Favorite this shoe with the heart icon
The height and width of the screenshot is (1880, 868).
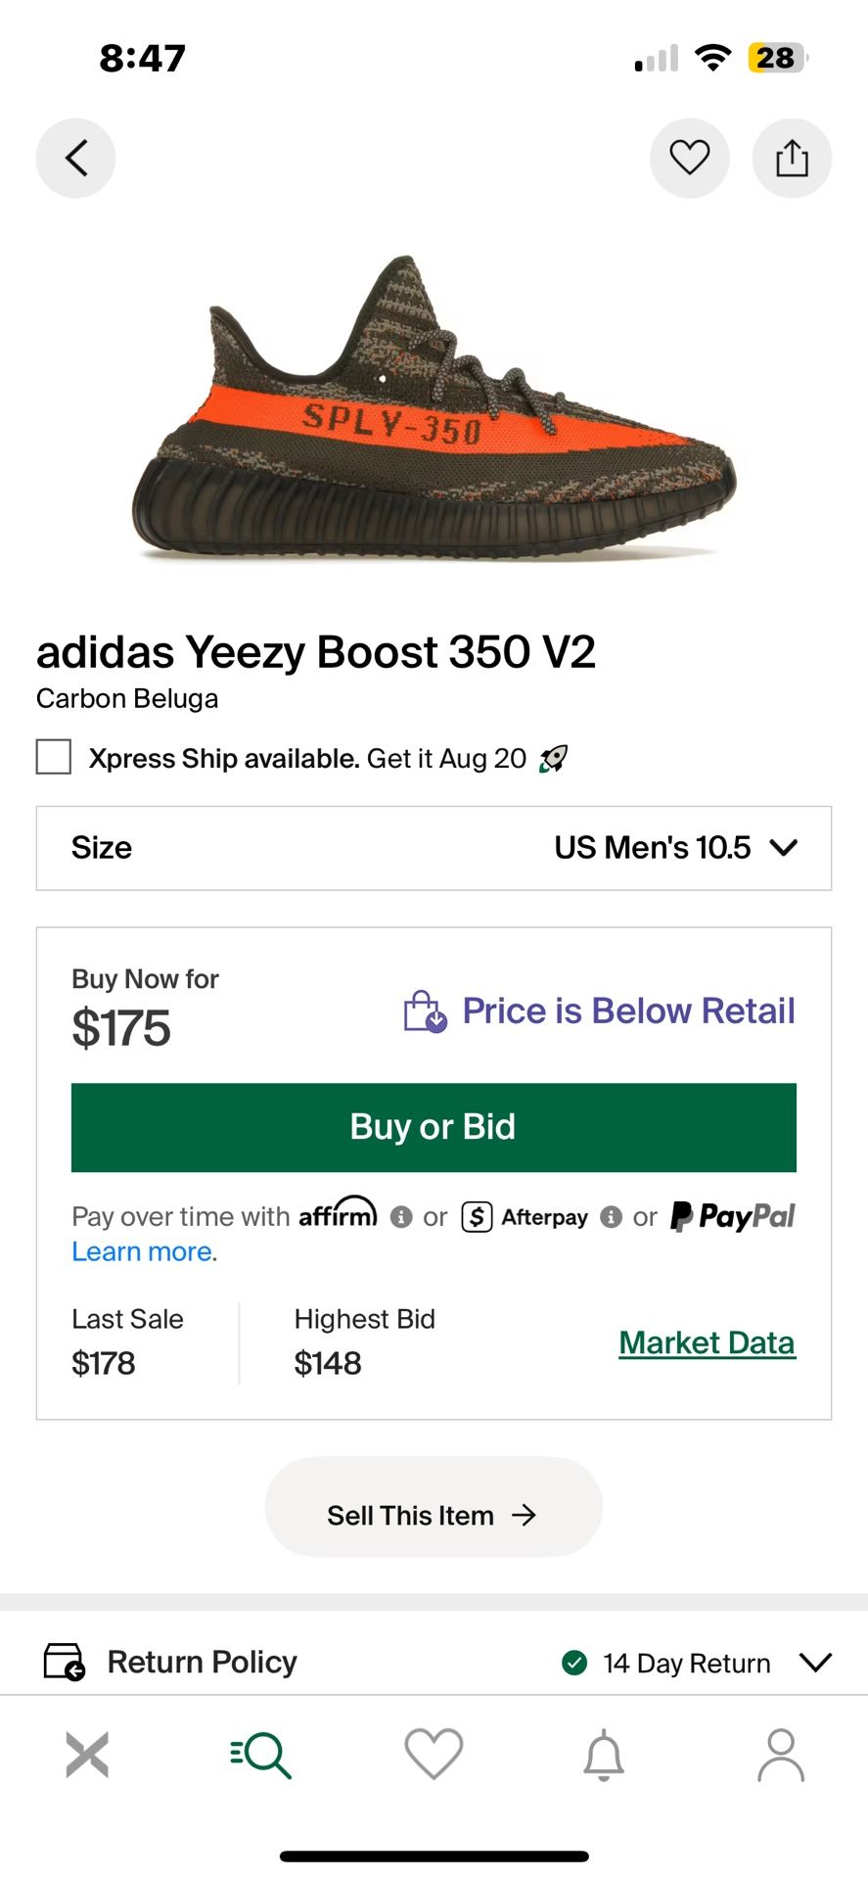[689, 158]
